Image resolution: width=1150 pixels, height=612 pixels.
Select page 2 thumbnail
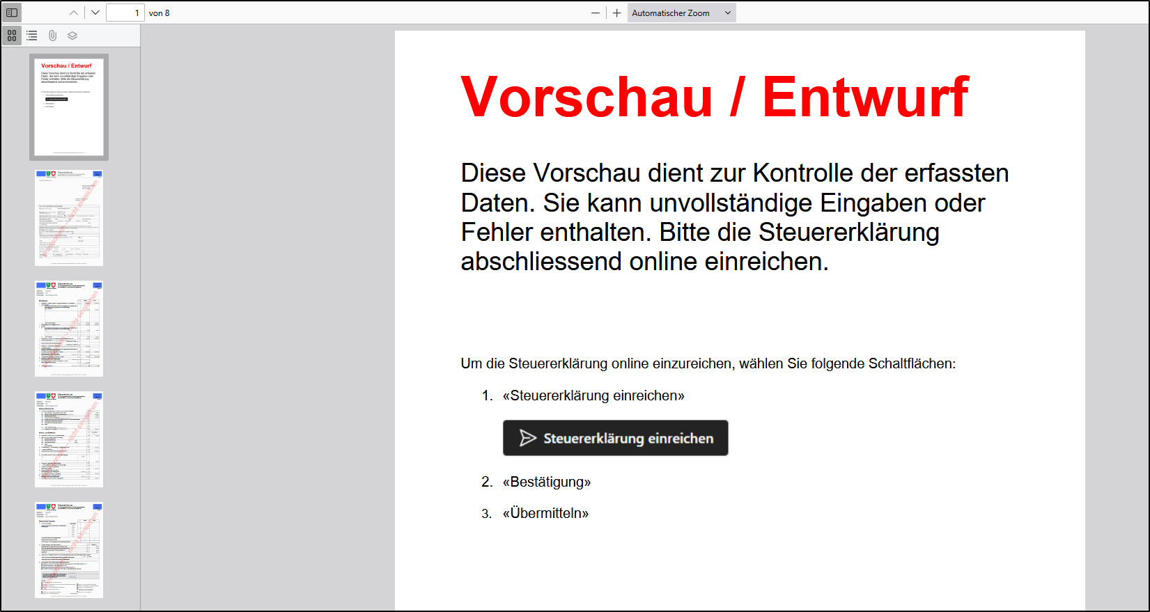pyautogui.click(x=69, y=217)
